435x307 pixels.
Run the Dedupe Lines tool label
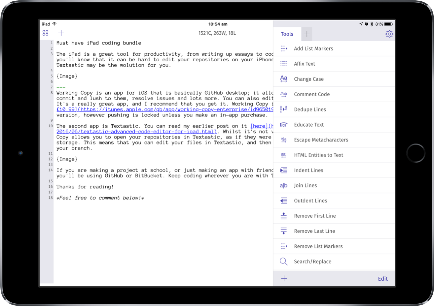click(x=310, y=109)
